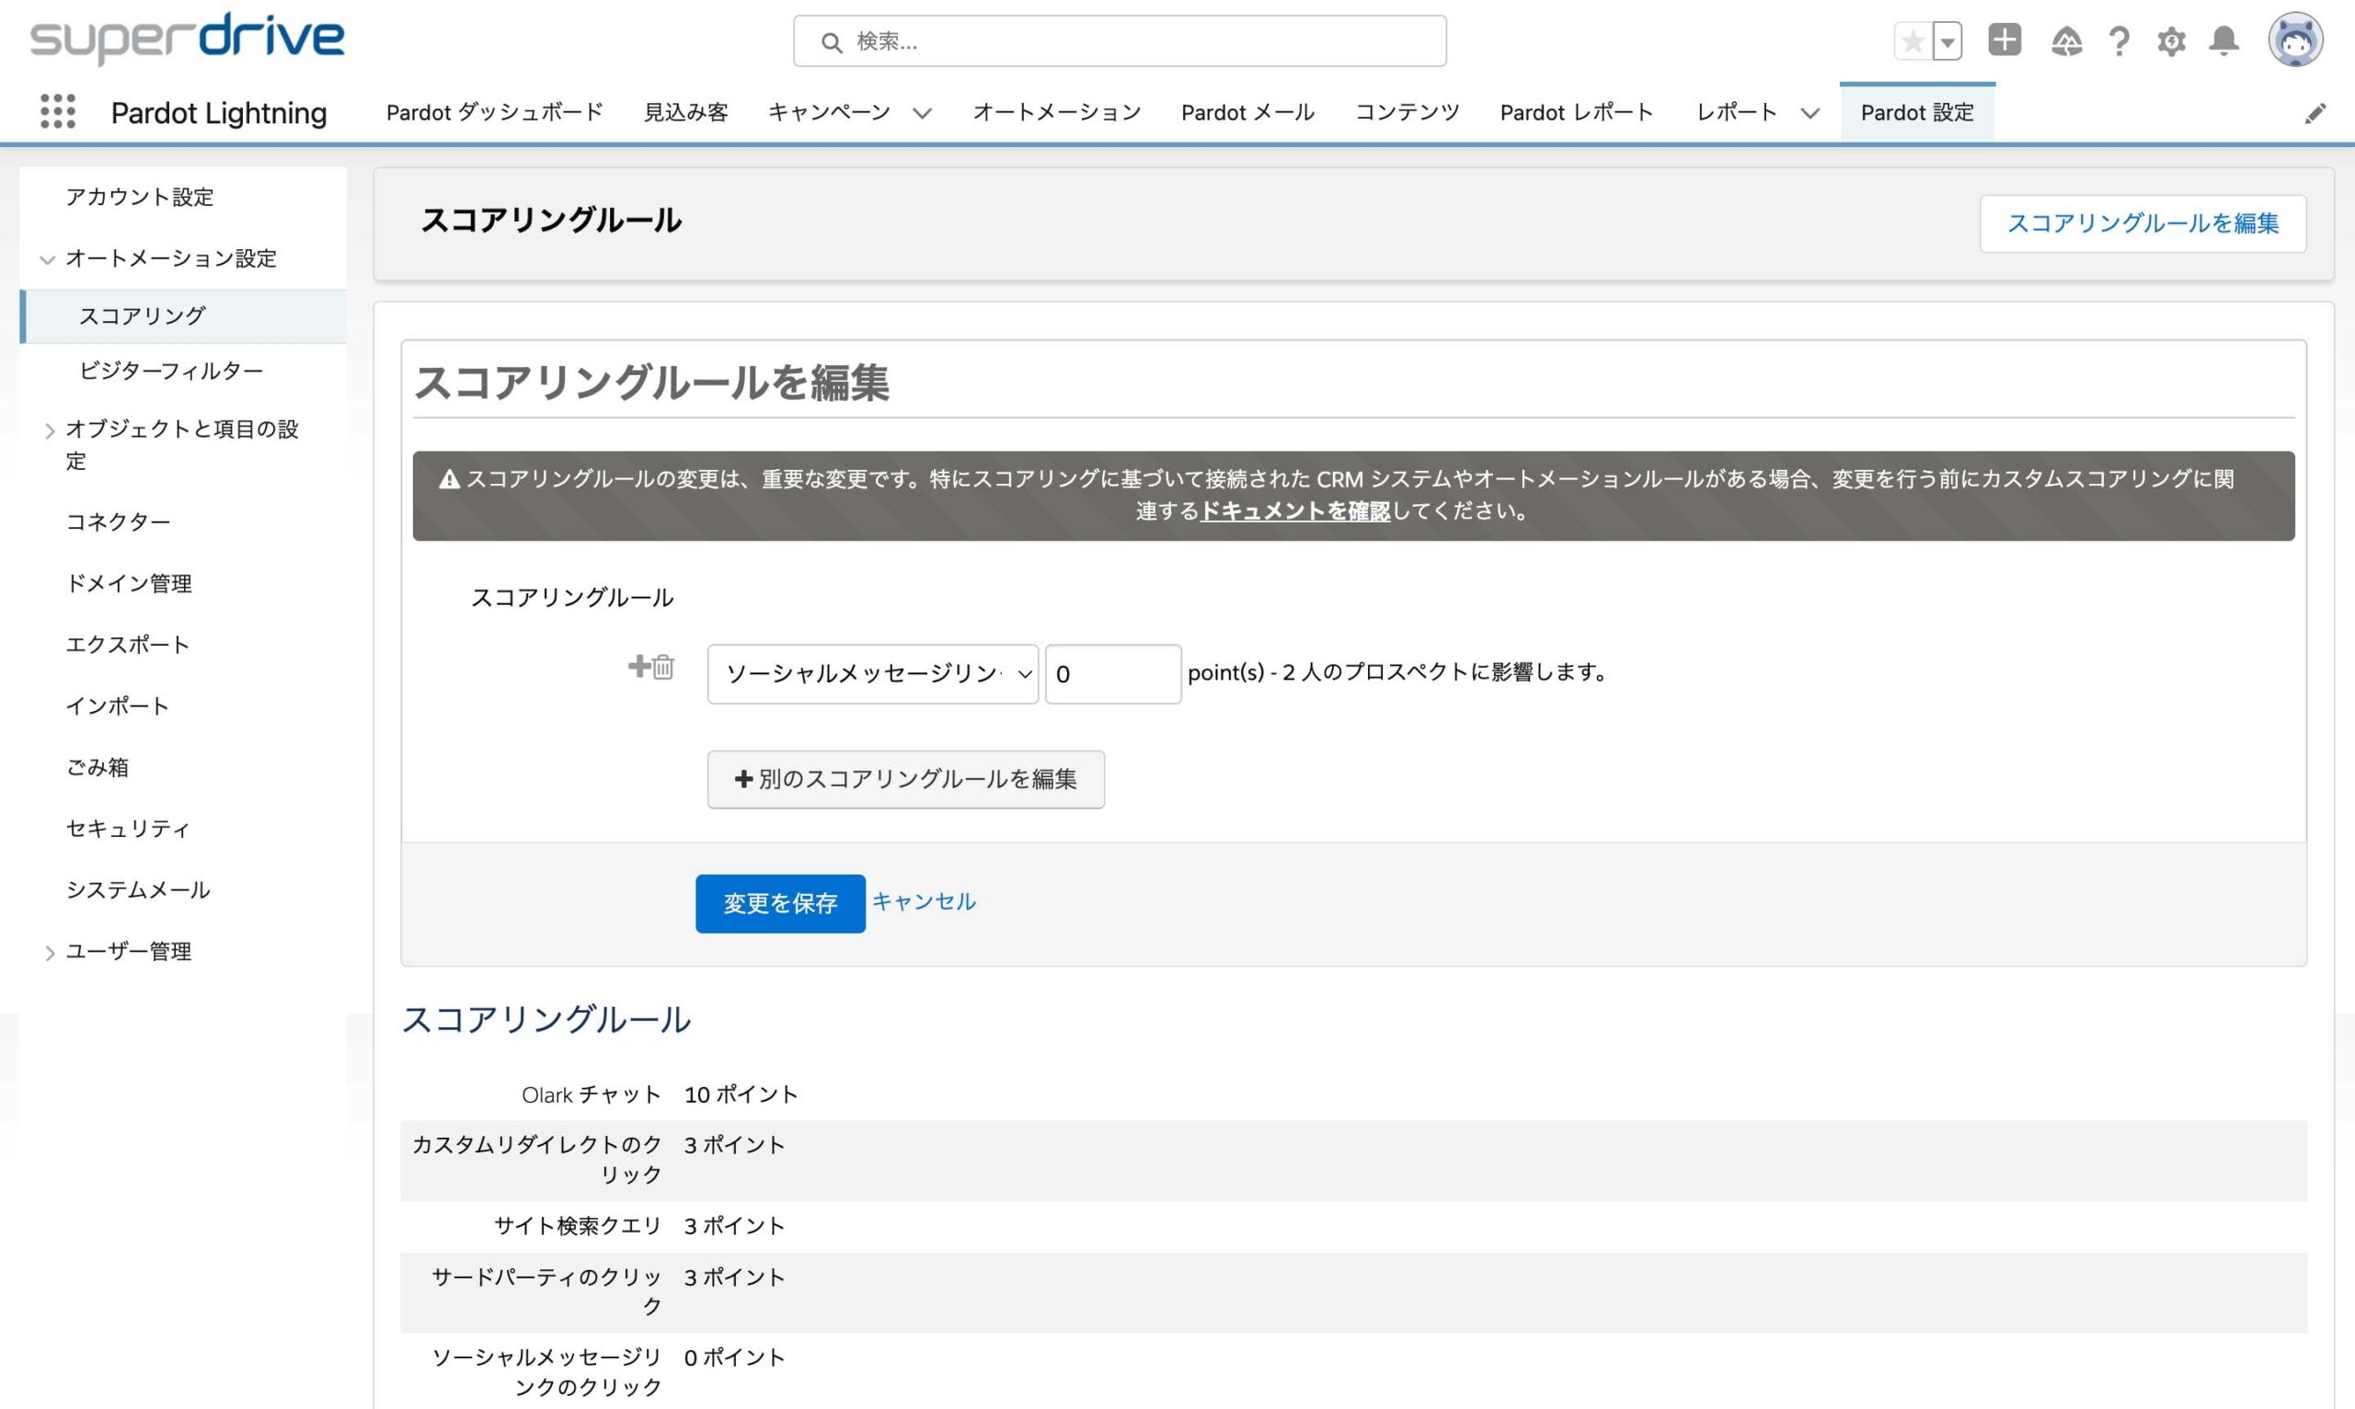Open the コンテンツ tab
The image size is (2355, 1409).
(x=1407, y=112)
